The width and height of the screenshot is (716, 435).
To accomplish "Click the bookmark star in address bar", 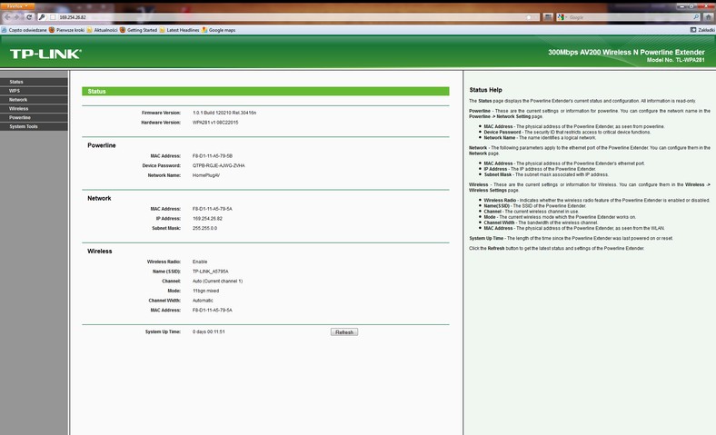I will coord(530,17).
